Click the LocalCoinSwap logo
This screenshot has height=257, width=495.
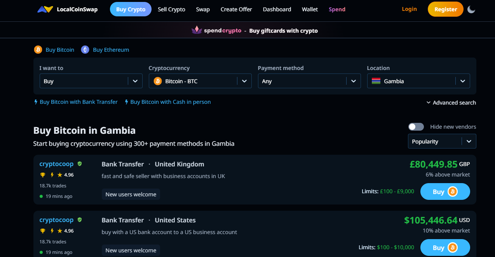(x=67, y=9)
